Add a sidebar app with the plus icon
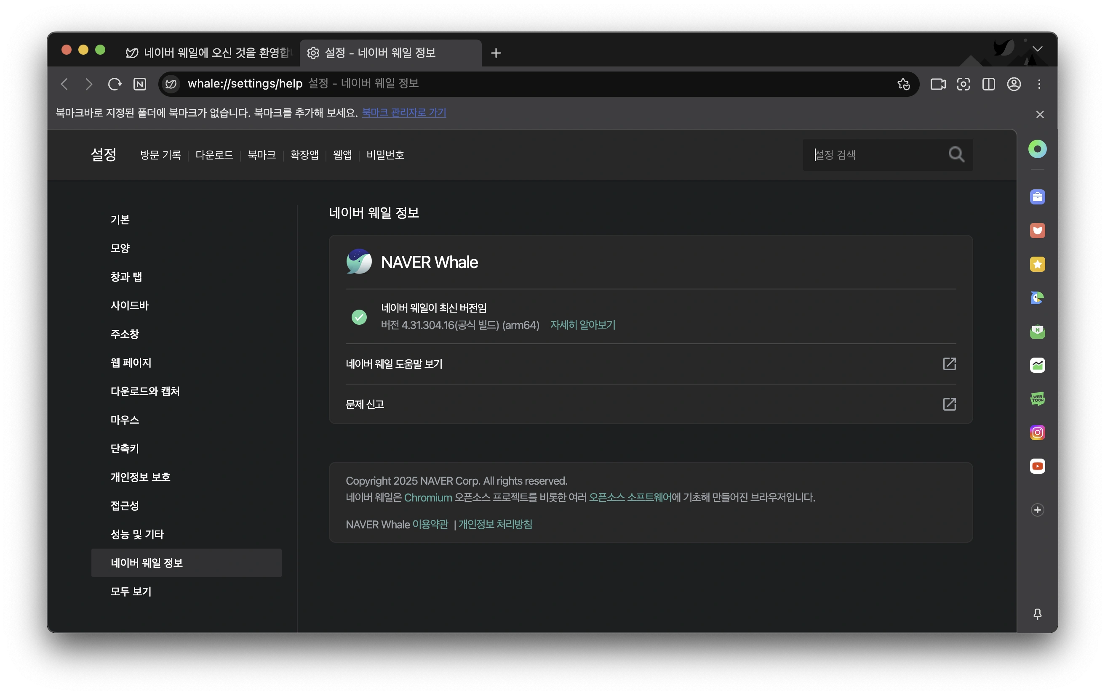The width and height of the screenshot is (1105, 695). tap(1037, 510)
